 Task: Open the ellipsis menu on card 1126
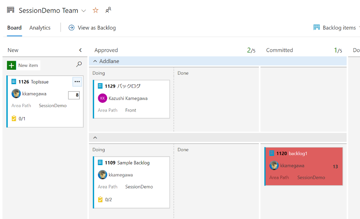pyautogui.click(x=77, y=82)
